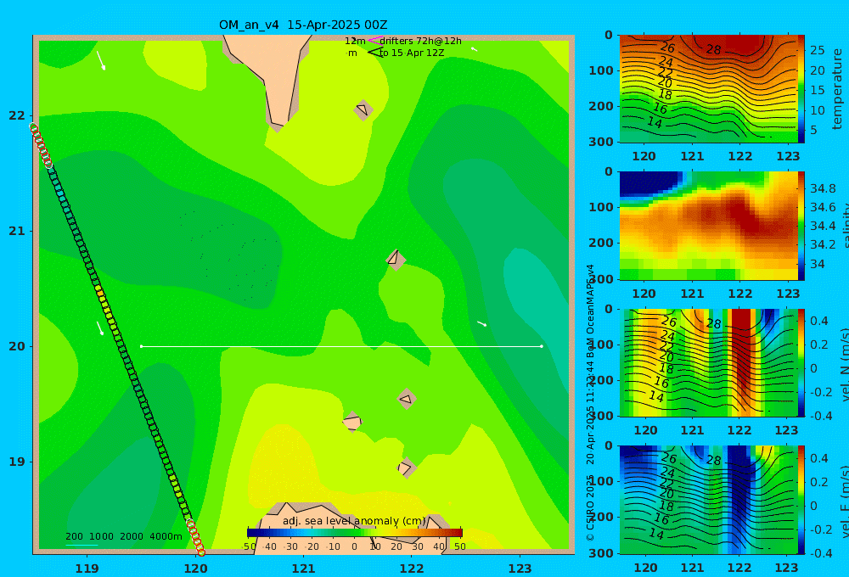Open the eastward velocity section panel

click(x=708, y=500)
